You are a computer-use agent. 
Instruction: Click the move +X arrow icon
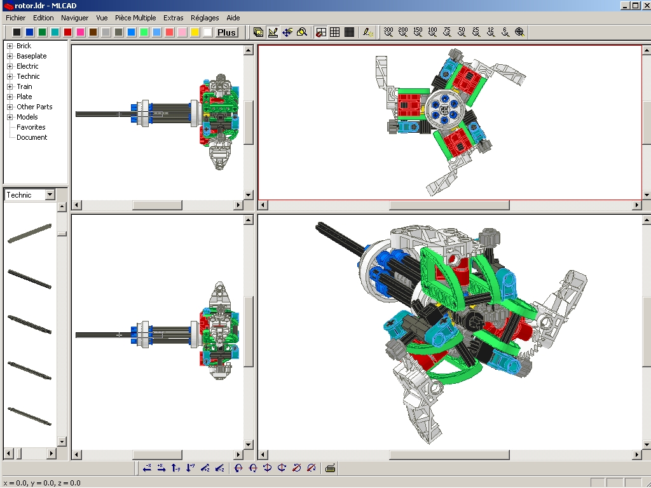coord(161,468)
